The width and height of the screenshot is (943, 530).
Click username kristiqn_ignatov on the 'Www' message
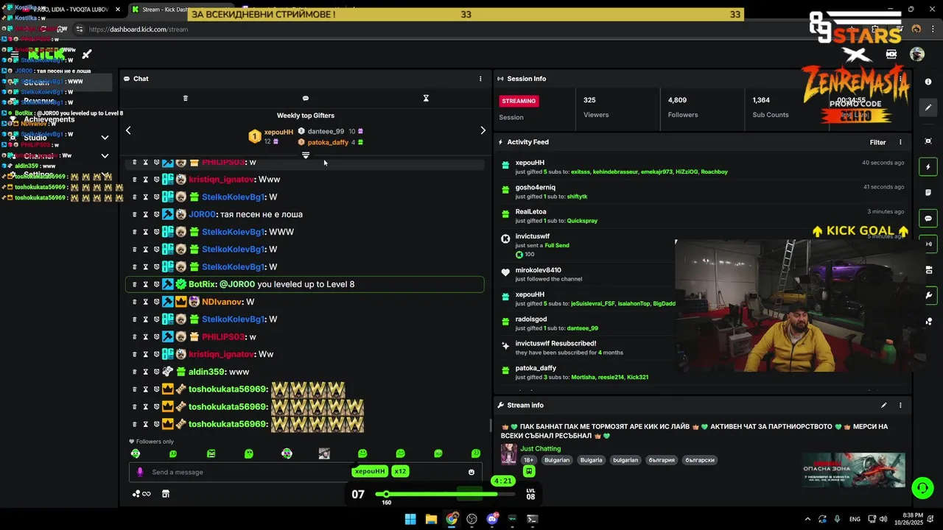(x=221, y=180)
